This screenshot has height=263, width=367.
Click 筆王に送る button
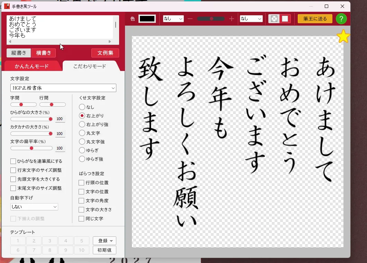tap(315, 19)
